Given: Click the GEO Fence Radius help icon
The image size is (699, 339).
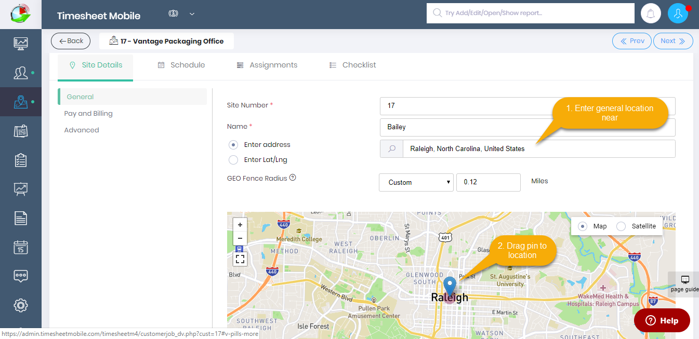Looking at the screenshot, I should click(x=293, y=178).
